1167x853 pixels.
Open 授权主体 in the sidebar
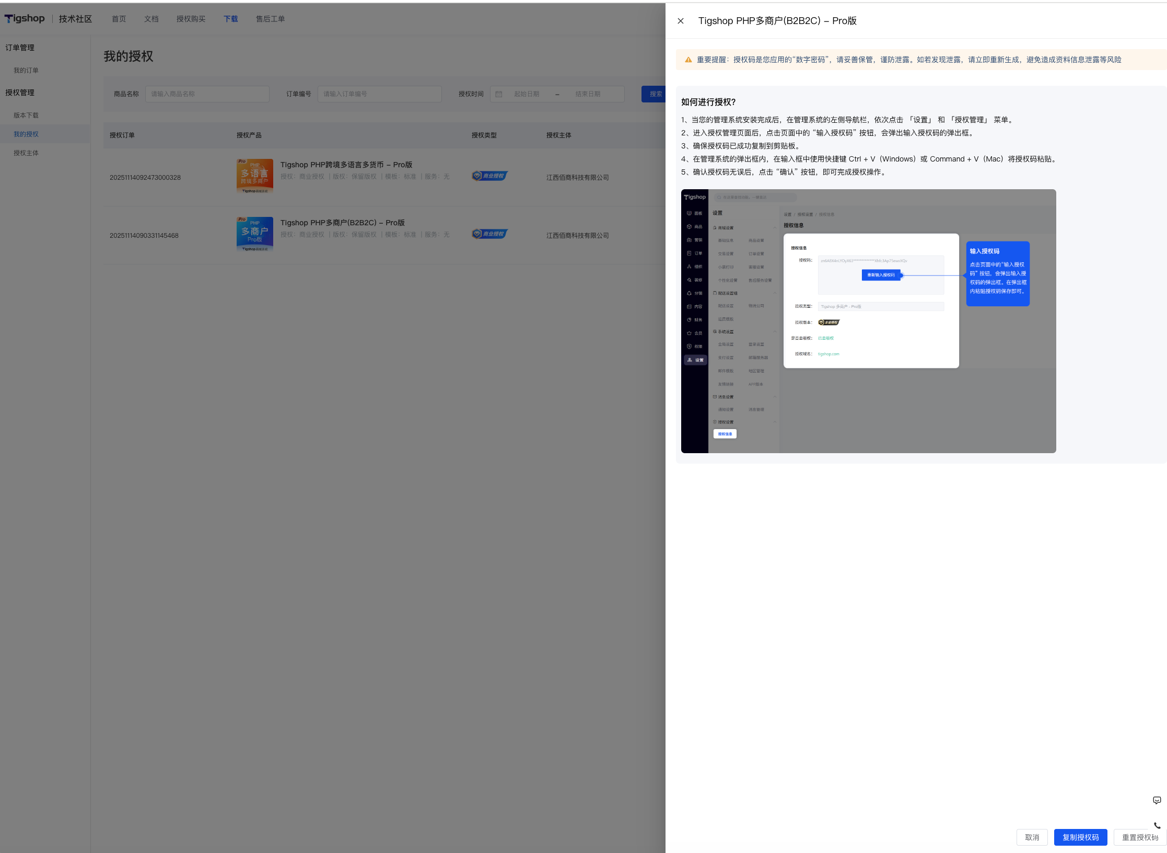click(x=26, y=153)
